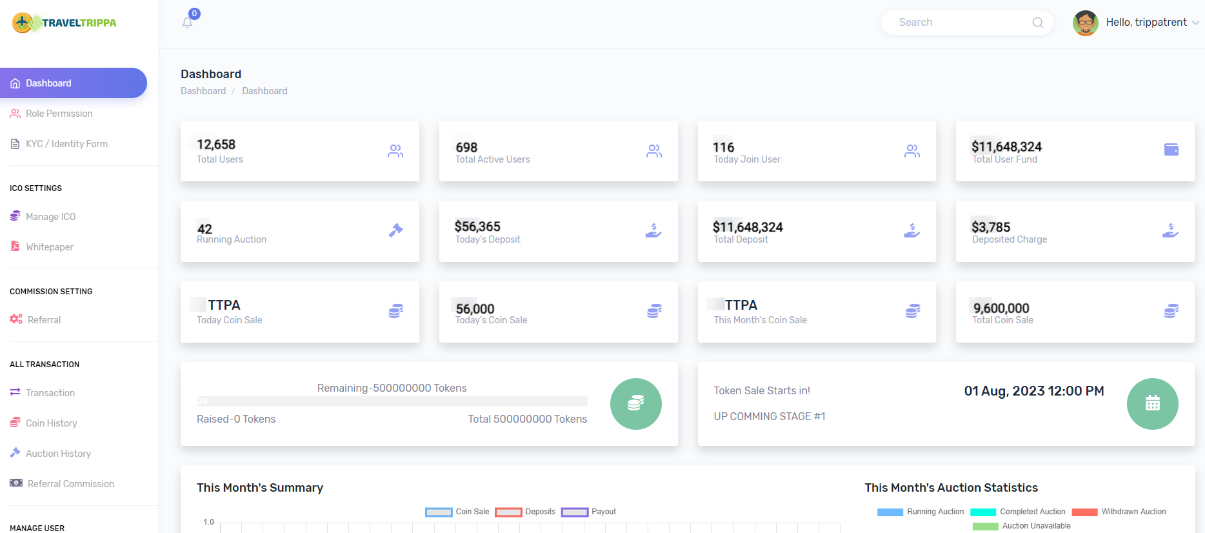Click the Running Auction gavel icon
1205x533 pixels.
click(395, 230)
